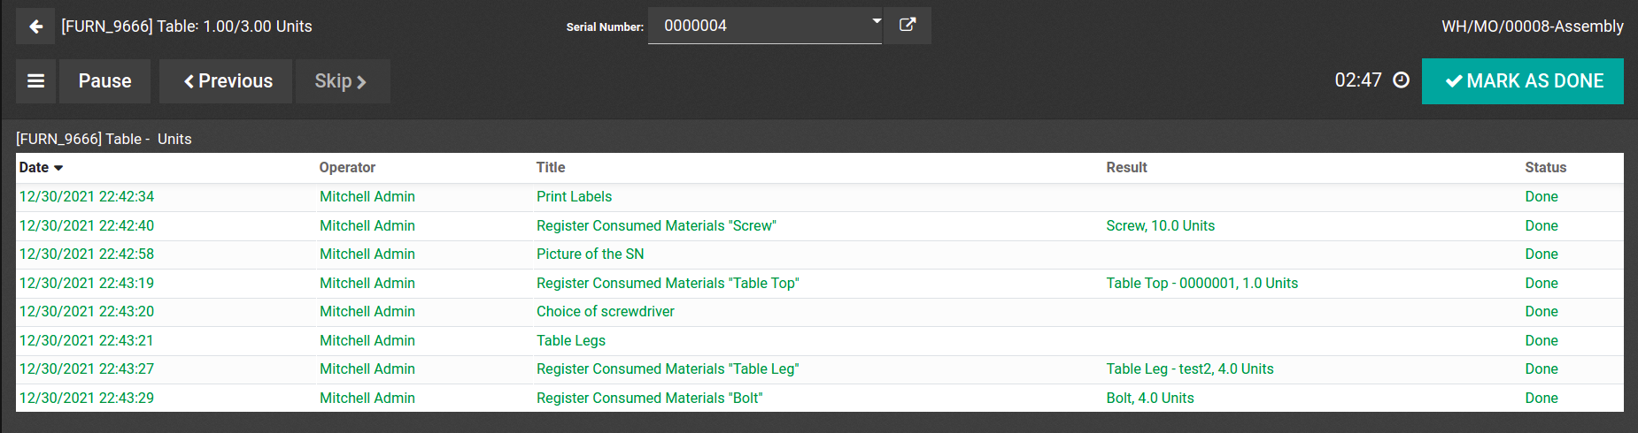1638x433 pixels.
Task: Skip to the next step
Action: tap(342, 81)
